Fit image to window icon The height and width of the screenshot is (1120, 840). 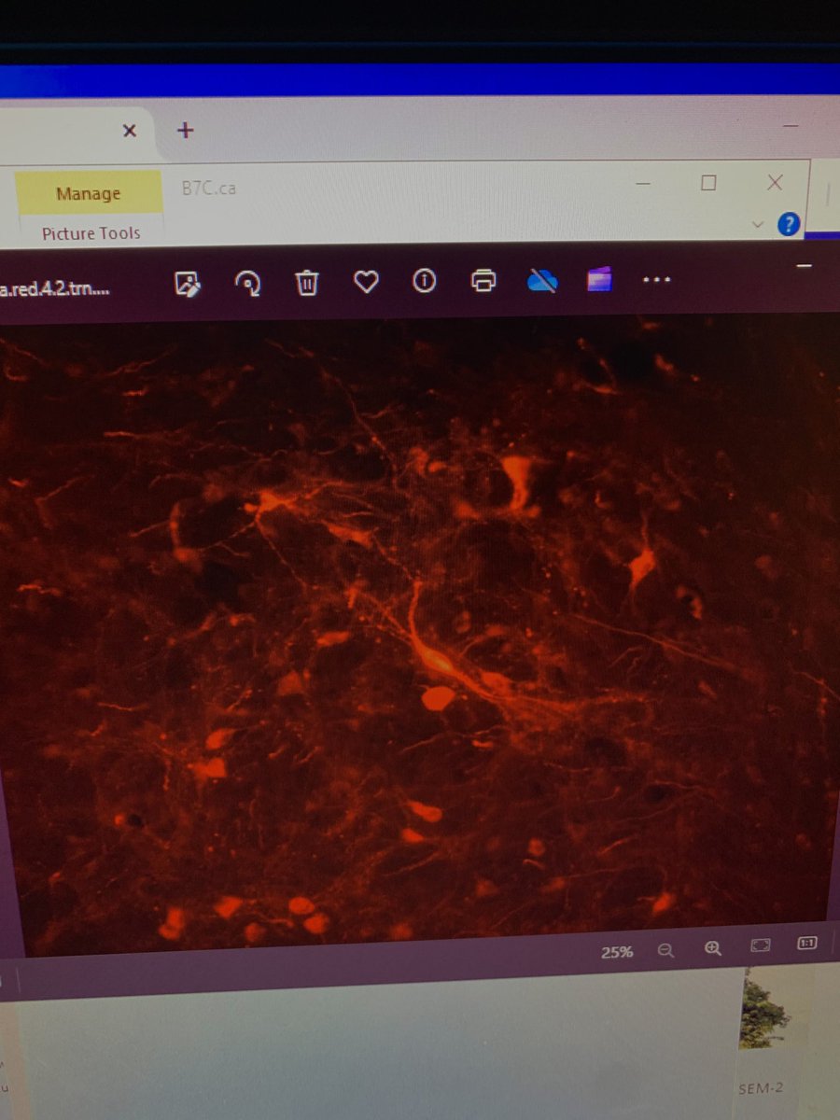[761, 946]
